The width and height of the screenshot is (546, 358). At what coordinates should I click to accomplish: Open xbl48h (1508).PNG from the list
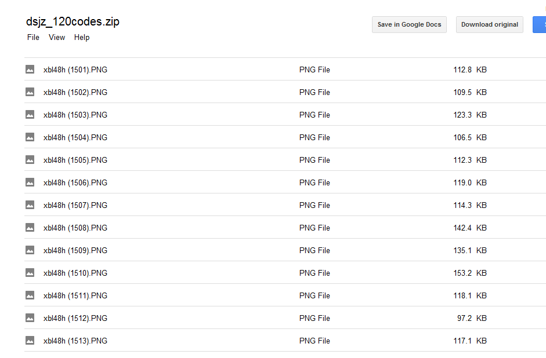pyautogui.click(x=75, y=228)
